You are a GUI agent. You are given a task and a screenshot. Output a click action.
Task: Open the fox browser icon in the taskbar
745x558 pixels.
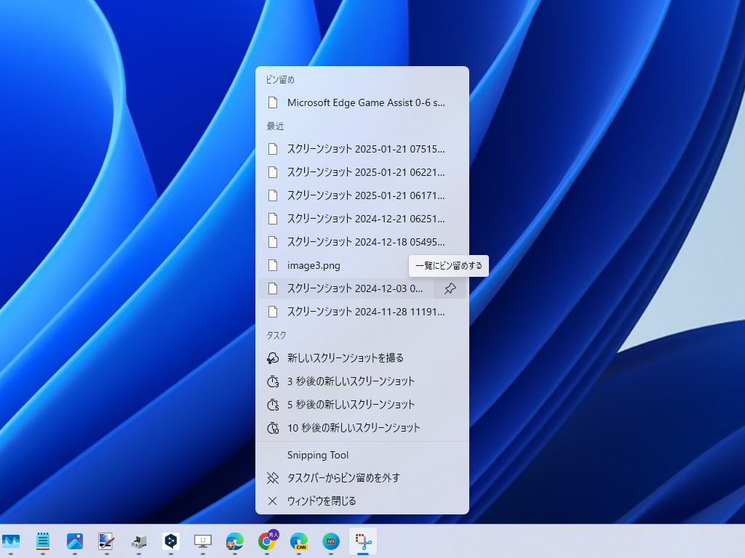(234, 541)
